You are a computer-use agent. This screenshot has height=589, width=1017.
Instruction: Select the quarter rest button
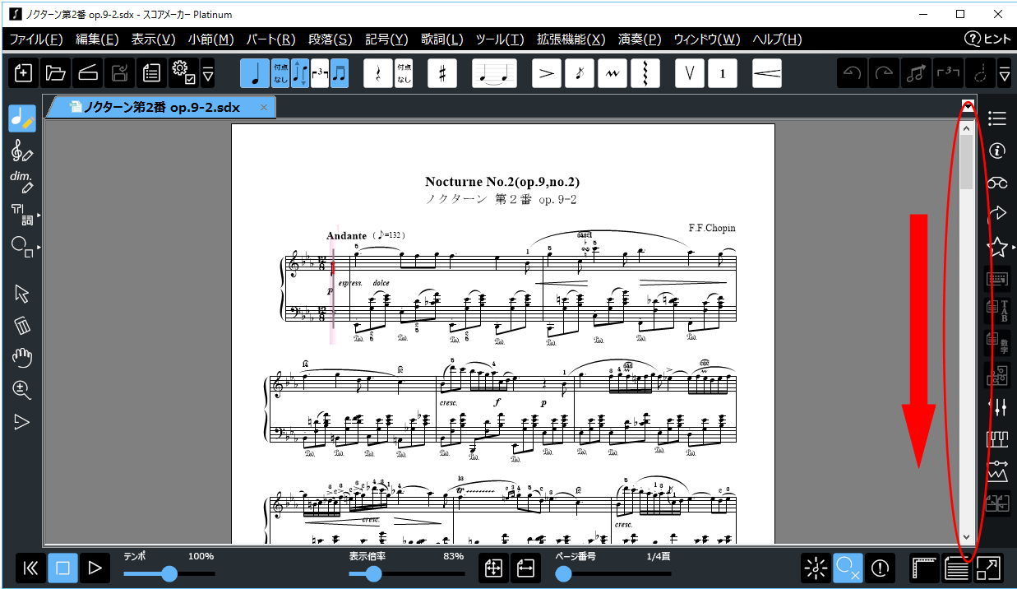(377, 73)
